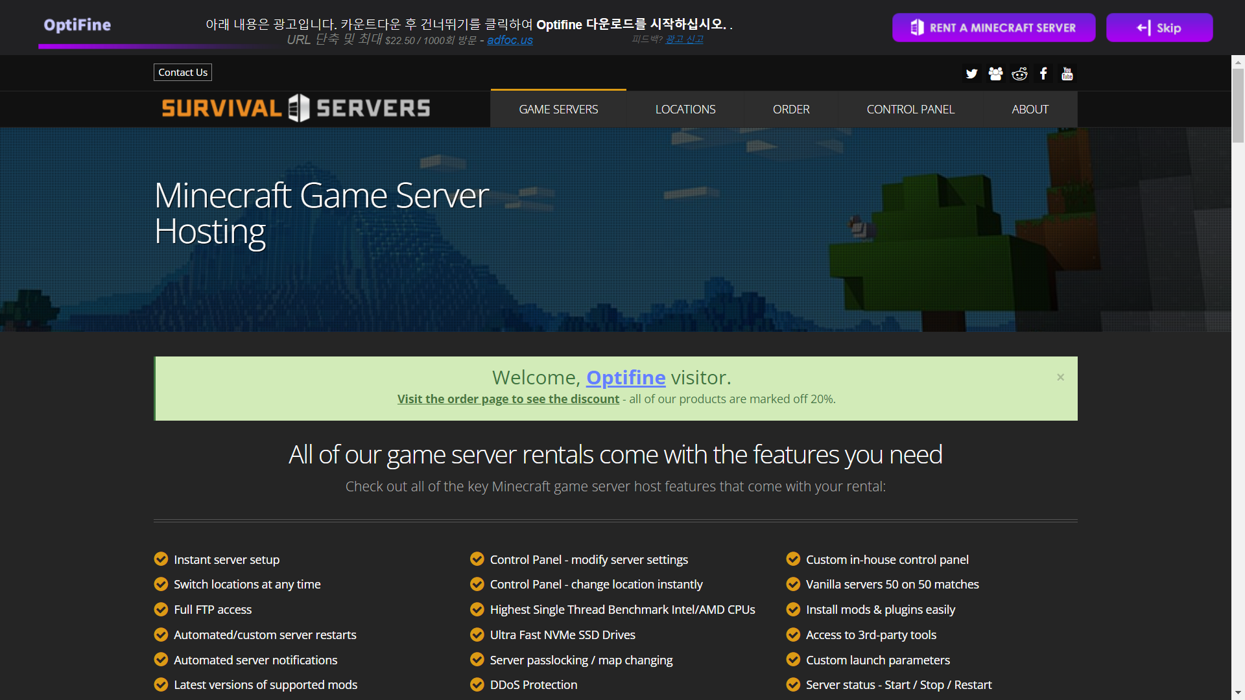
Task: Go to the Order page tab
Action: [x=791, y=110]
